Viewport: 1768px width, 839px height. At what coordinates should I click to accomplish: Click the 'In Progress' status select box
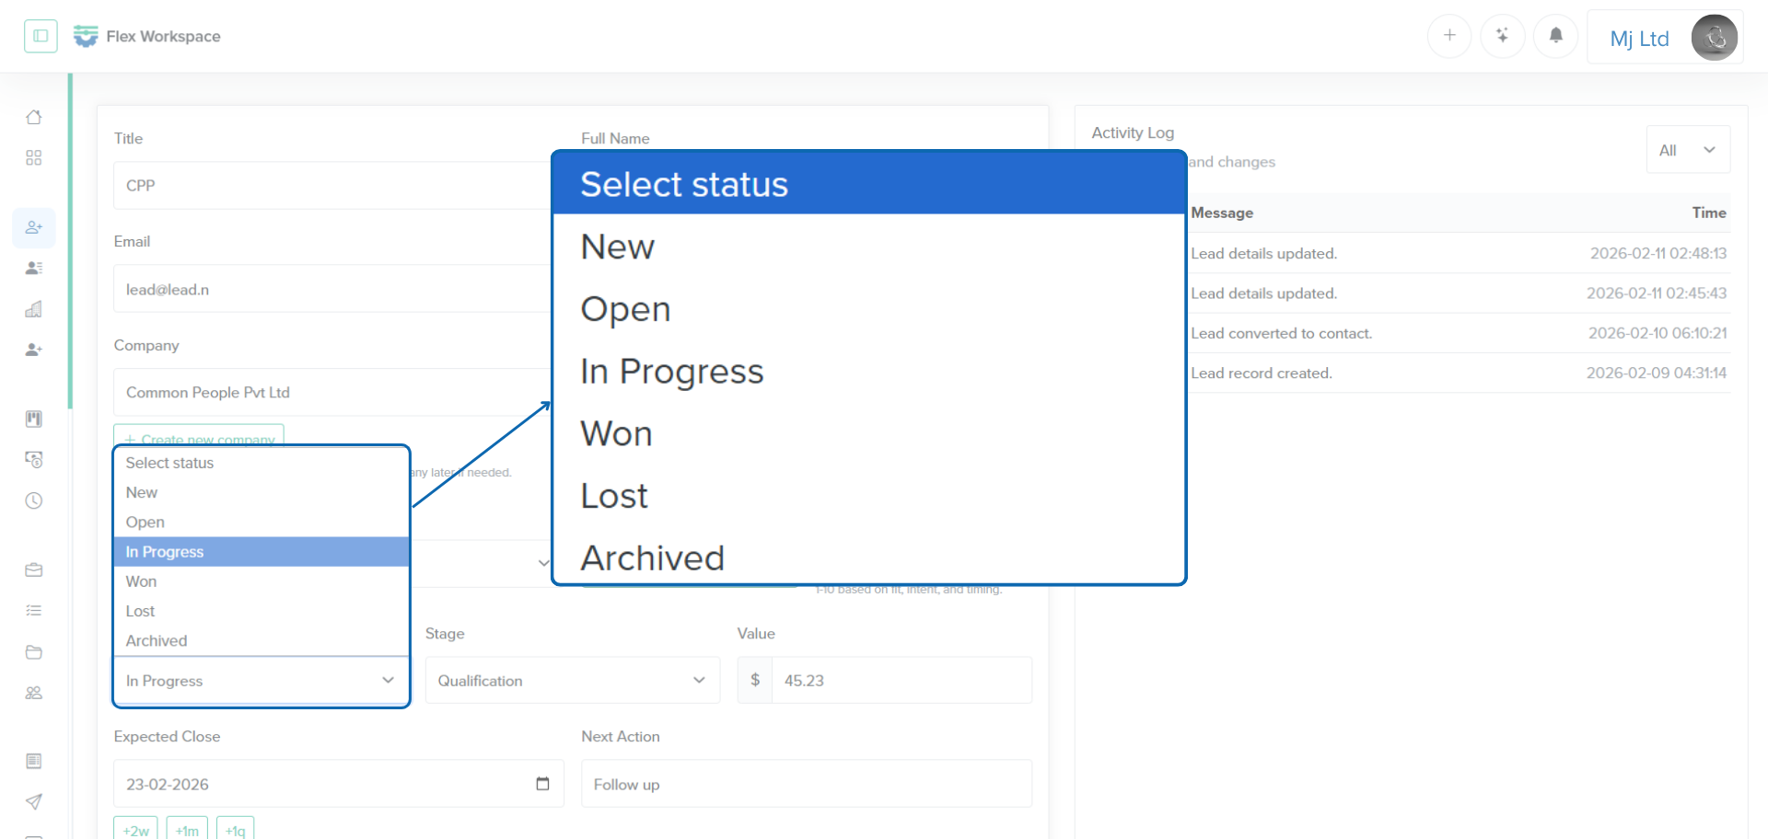point(261,681)
